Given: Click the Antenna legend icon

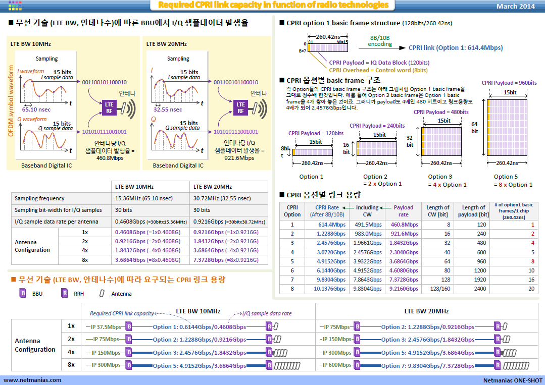Looking at the screenshot, I should tap(102, 293).
